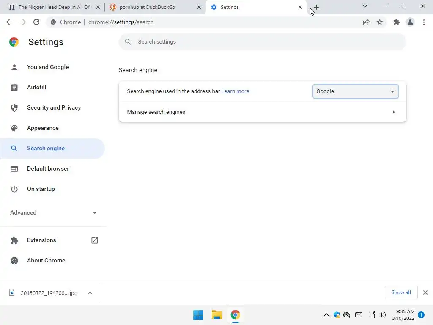Click the magnifier icon in Search settings
This screenshot has height=325, width=433.
coord(128,42)
